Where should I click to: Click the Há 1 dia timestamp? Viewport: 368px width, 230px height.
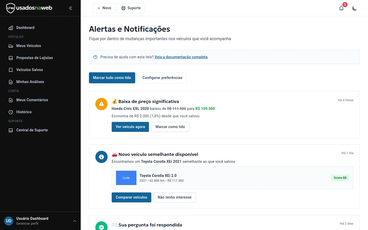tap(347, 153)
